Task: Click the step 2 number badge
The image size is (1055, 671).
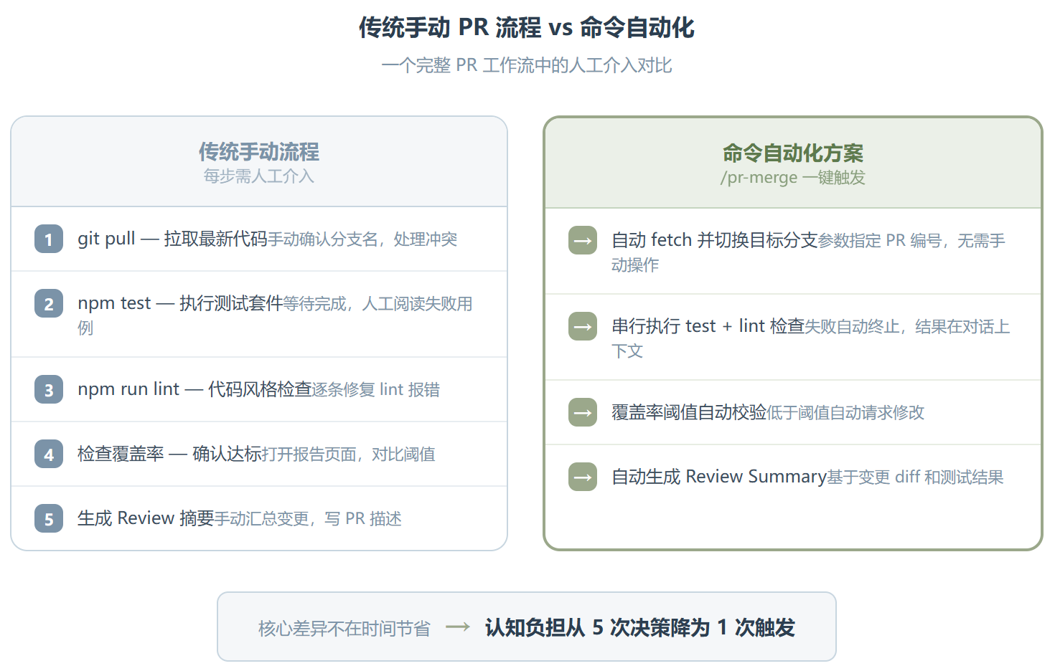Action: [x=49, y=304]
